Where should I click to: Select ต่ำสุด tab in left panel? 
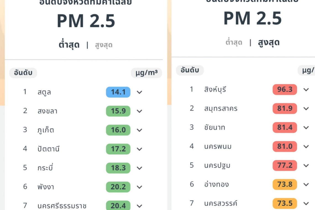69,45
